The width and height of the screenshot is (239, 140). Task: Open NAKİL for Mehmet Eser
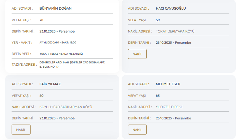point(137,130)
